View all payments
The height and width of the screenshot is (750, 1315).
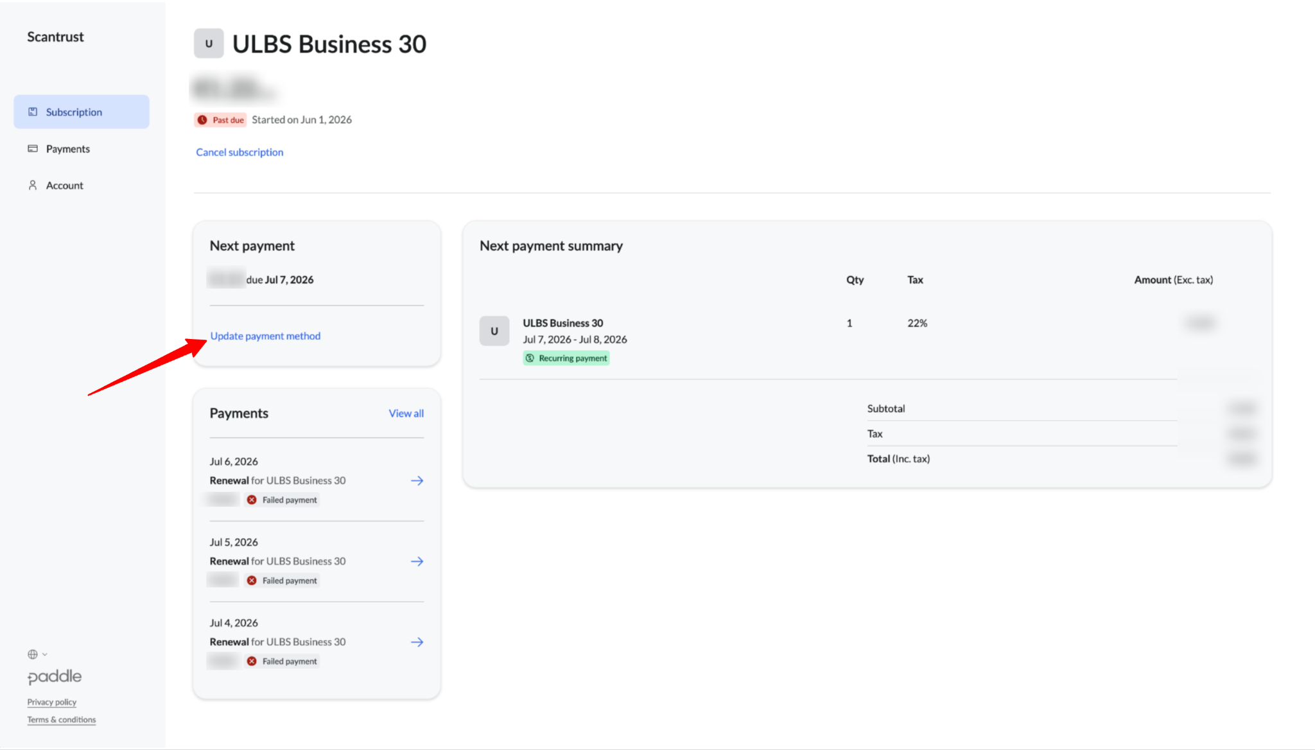(406, 414)
